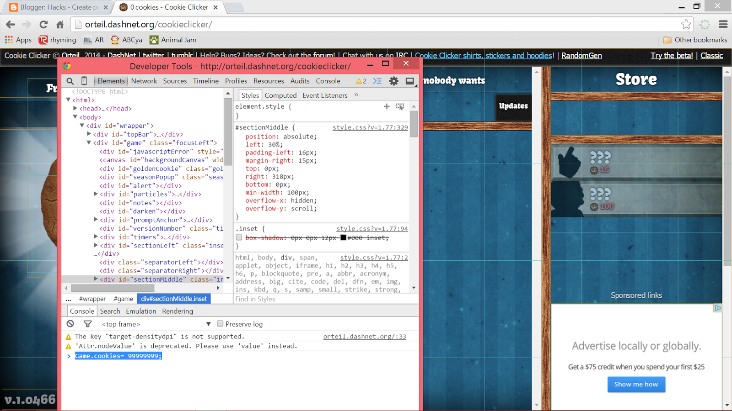Open the top frame context dropdown
732x411 pixels.
[156, 324]
